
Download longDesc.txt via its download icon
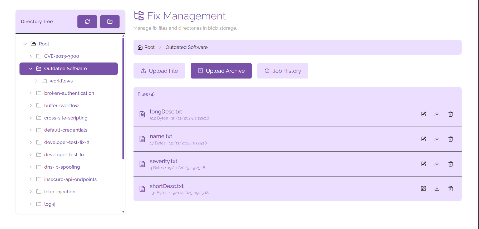[x=437, y=114]
